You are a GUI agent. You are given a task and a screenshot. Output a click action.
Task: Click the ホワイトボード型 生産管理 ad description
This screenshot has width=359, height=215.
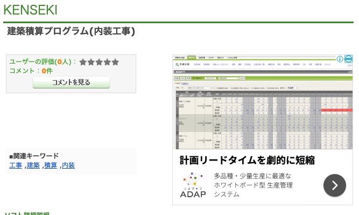click(x=253, y=185)
